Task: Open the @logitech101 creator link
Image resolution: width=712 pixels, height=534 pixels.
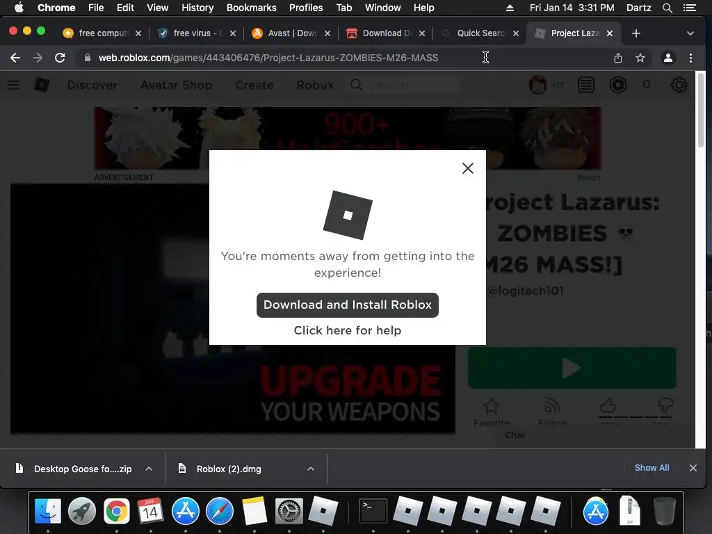Action: pyautogui.click(x=526, y=291)
